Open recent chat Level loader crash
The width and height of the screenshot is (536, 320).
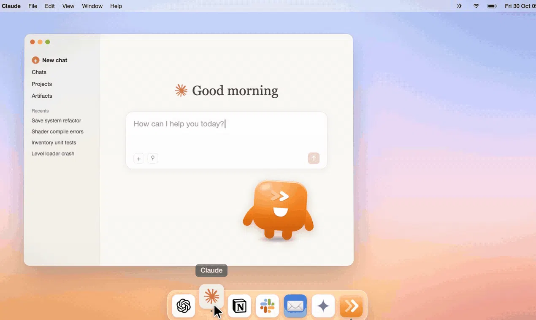tap(53, 154)
